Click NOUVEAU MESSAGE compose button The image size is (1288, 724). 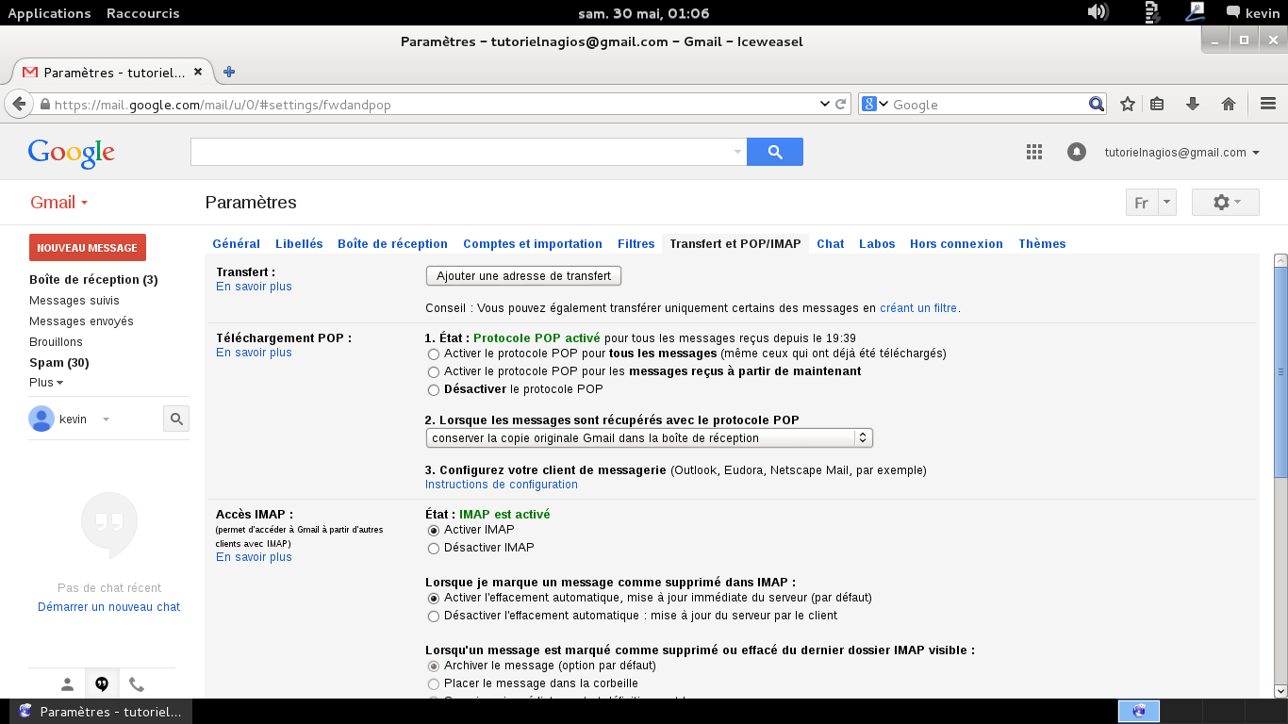pyautogui.click(x=88, y=248)
